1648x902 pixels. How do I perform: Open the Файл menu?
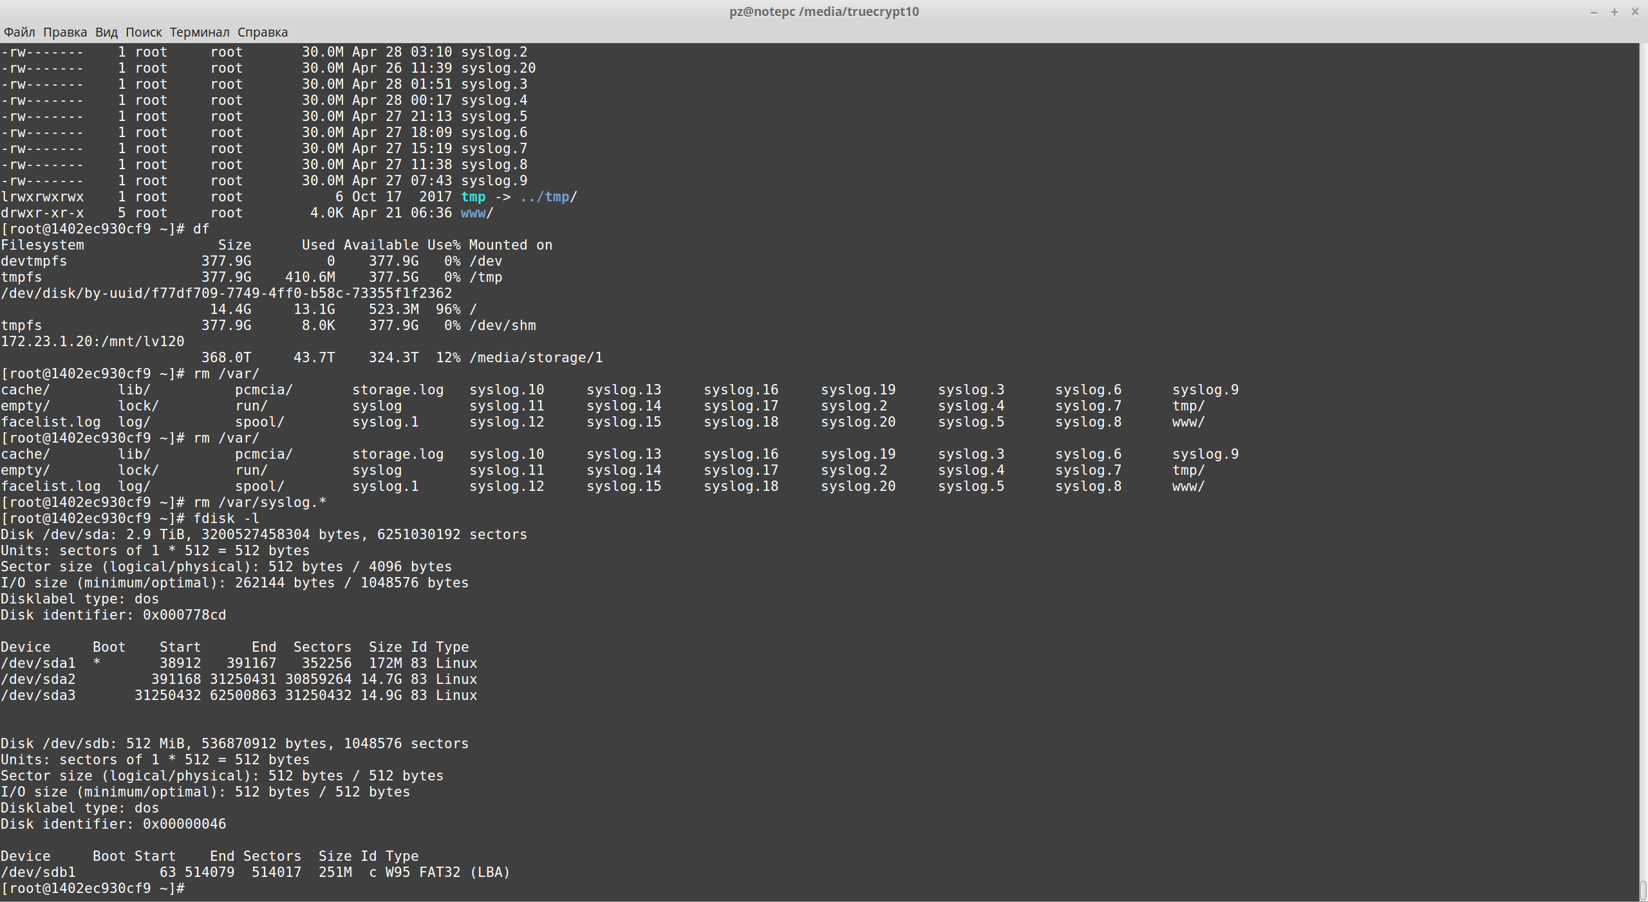tap(19, 32)
